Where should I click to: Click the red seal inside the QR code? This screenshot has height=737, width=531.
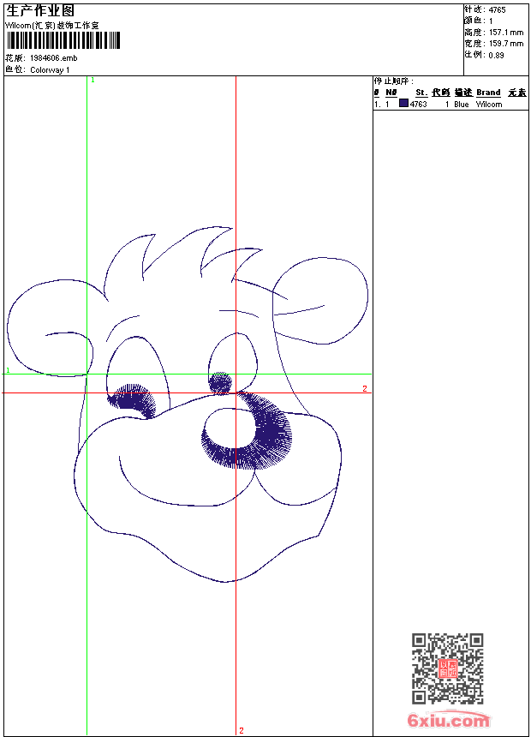click(x=447, y=668)
